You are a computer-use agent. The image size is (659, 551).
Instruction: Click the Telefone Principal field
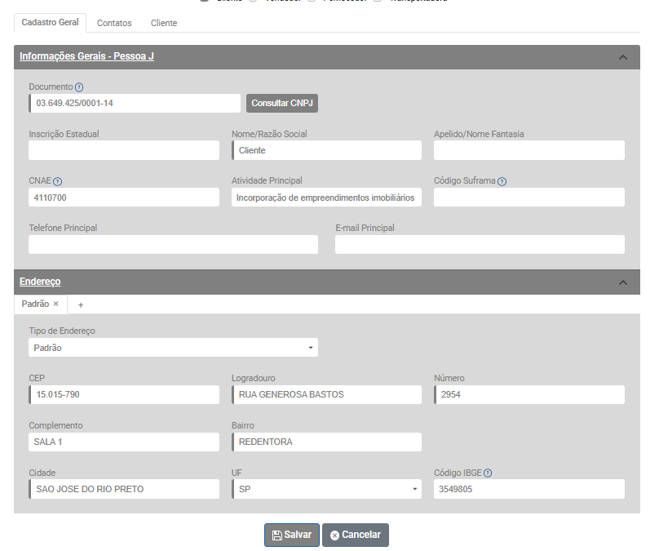(173, 245)
